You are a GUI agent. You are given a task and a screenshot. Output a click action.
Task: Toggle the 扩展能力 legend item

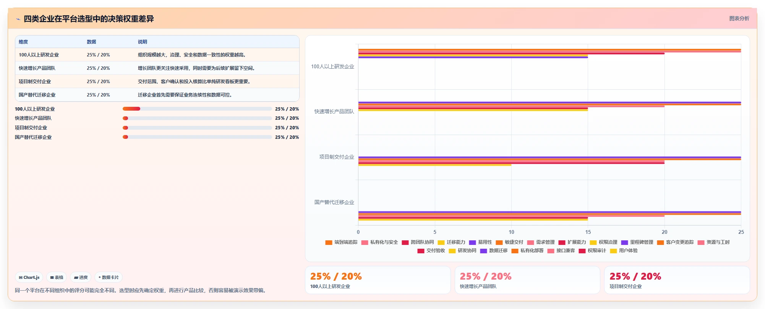pos(572,242)
